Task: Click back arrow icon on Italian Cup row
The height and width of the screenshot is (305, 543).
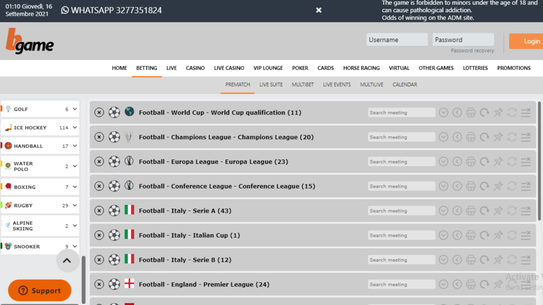Action: tap(457, 236)
